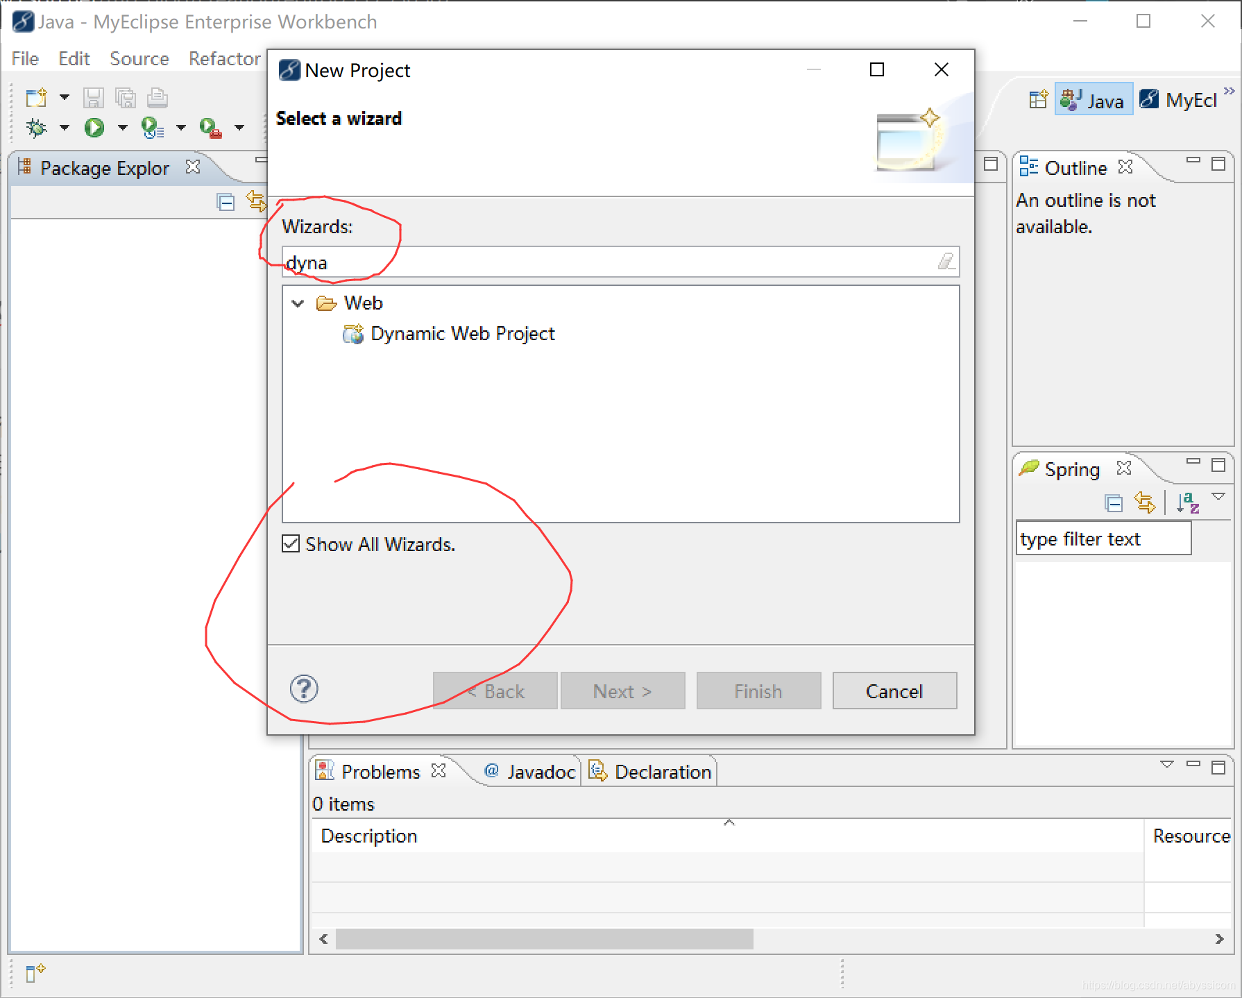The width and height of the screenshot is (1242, 998).
Task: Click the scroll right arrow in Problems view
Action: point(1220,939)
